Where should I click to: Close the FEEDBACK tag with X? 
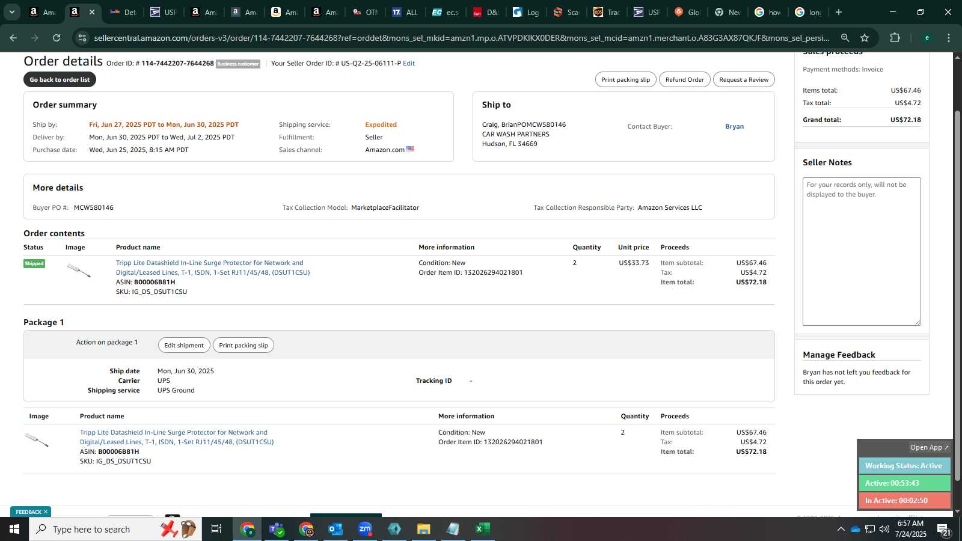(x=46, y=512)
